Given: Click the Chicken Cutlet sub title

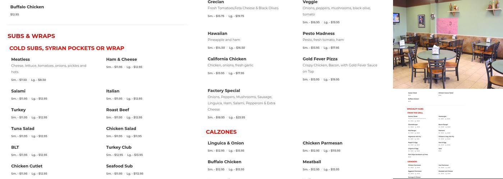Looking at the screenshot, I should [27, 166].
